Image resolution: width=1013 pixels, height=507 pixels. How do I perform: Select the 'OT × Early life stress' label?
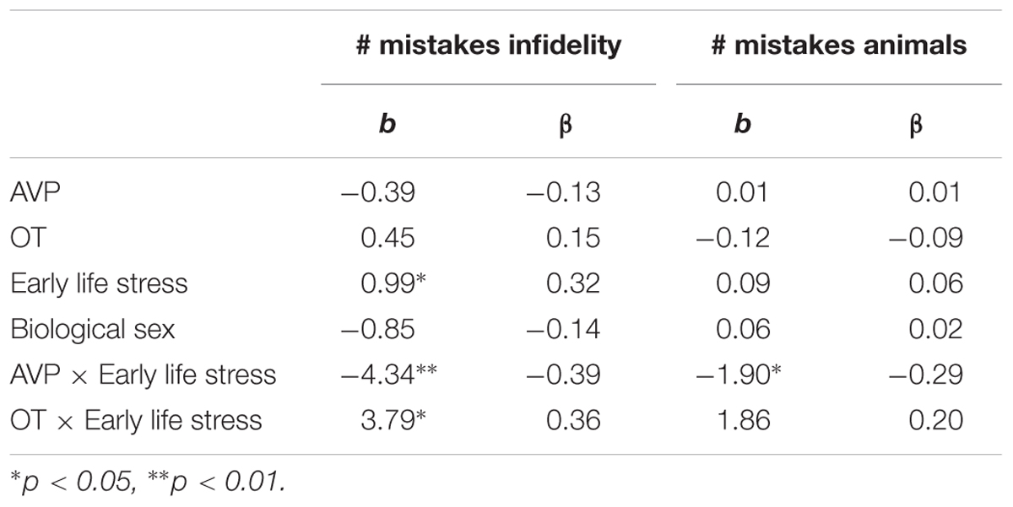click(136, 420)
